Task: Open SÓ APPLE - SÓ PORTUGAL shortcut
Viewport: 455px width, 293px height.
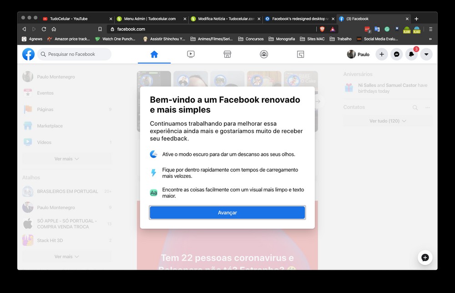Action: coord(66,224)
